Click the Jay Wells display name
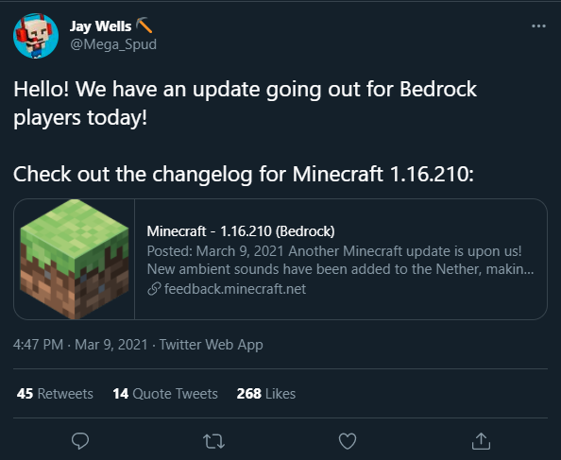Image resolution: width=561 pixels, height=460 pixels. 100,26
